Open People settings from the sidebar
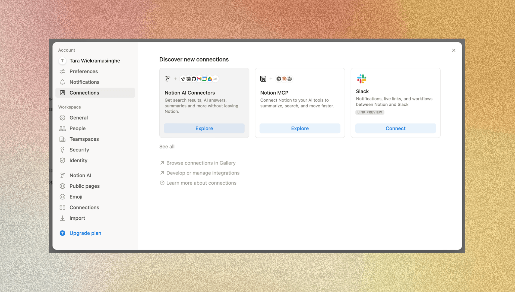Screen dimensions: 515x292 coord(77,128)
